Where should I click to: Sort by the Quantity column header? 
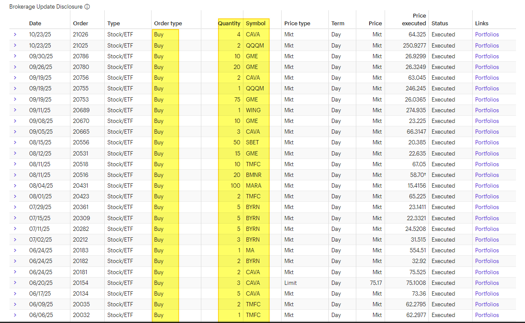click(229, 24)
